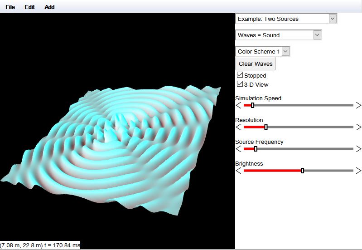Expand the Waves = Sound dropdown
The image size is (362, 250).
click(278, 35)
